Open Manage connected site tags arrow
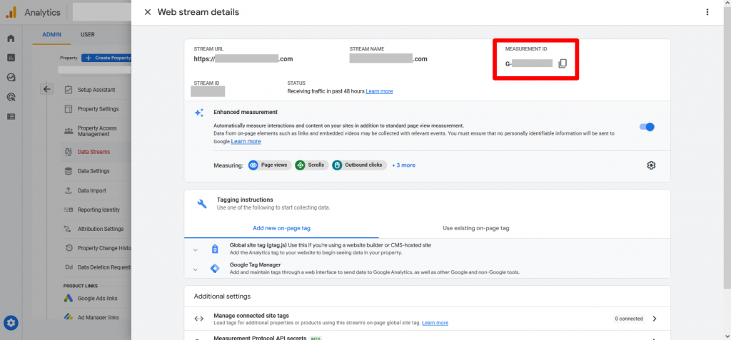Viewport: 731px width, 340px height. click(x=655, y=319)
